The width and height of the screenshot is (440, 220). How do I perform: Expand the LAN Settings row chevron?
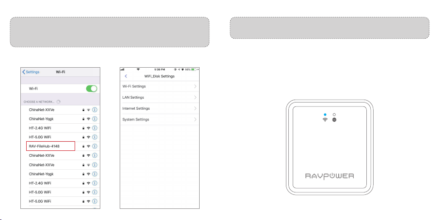pos(195,97)
